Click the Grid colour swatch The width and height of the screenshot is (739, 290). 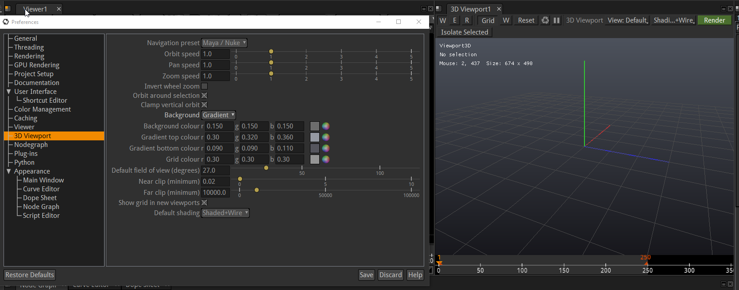(x=315, y=159)
